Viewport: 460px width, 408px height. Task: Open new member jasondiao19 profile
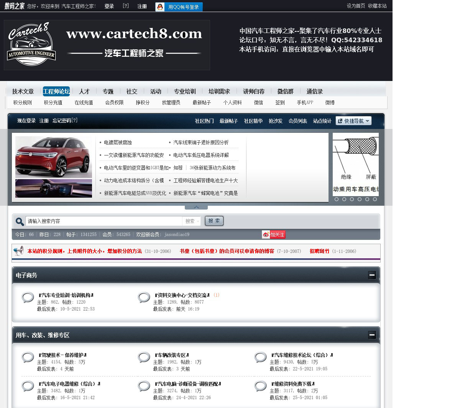(177, 235)
